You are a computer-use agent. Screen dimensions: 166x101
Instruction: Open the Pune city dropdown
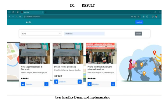41,34
